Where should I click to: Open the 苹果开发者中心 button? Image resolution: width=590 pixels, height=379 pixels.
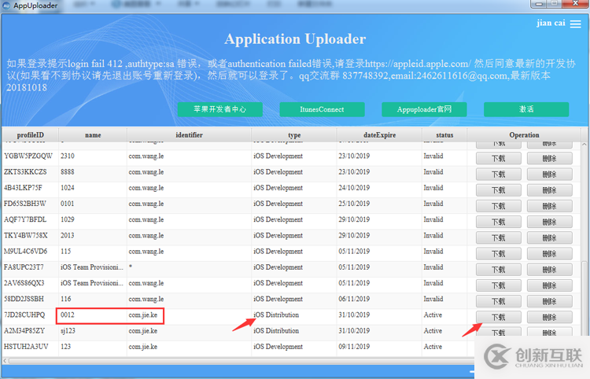[219, 109]
